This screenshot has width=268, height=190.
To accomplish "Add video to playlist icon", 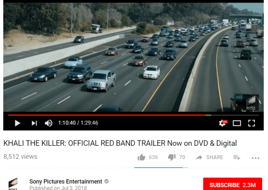I will (x=237, y=157).
